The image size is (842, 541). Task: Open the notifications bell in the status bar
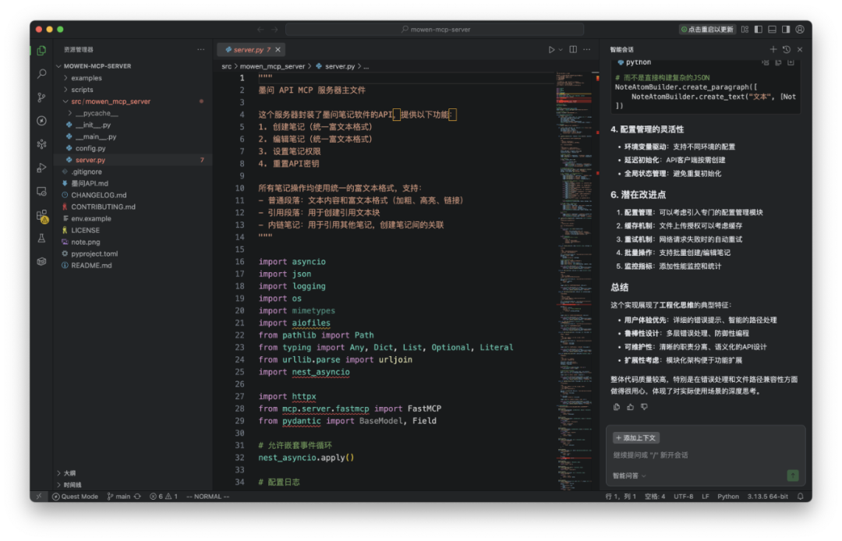pyautogui.click(x=800, y=497)
